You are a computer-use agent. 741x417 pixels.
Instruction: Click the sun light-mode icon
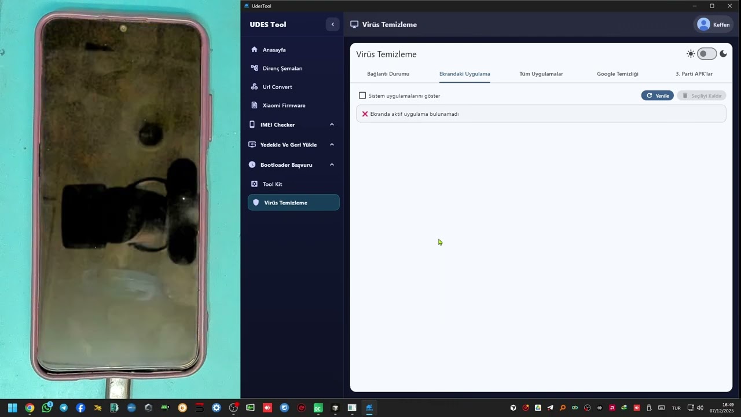691,54
